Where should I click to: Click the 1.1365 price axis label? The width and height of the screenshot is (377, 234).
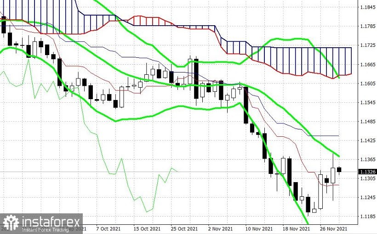click(x=368, y=160)
